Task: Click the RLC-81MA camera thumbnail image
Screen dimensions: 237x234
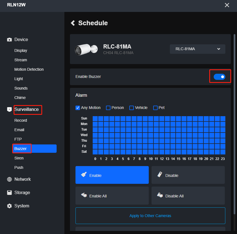Action: pyautogui.click(x=86, y=49)
